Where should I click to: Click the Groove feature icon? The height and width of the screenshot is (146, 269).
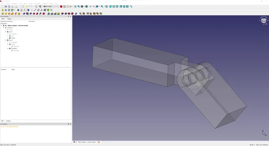pos(30,14)
